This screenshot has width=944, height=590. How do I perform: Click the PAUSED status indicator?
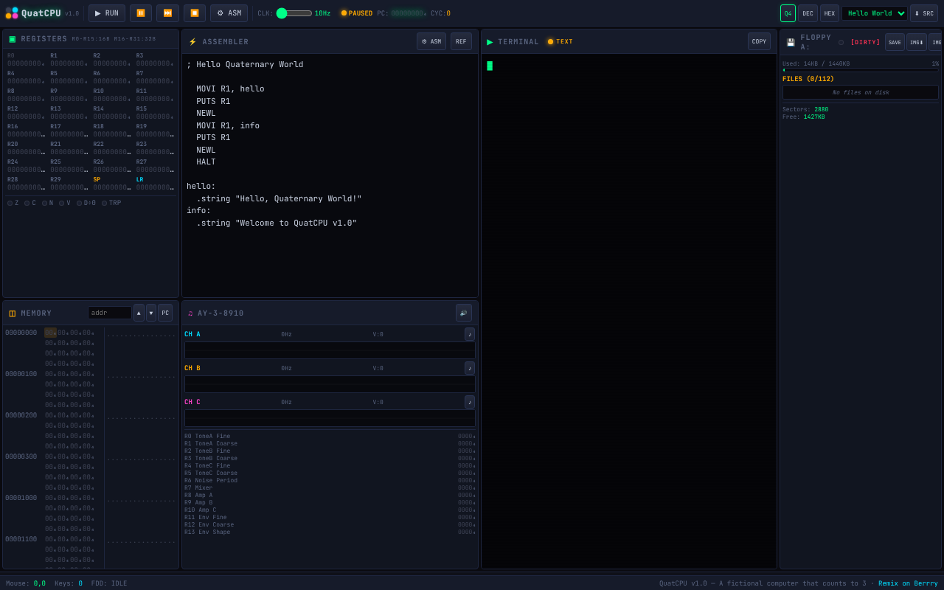pyautogui.click(x=357, y=13)
